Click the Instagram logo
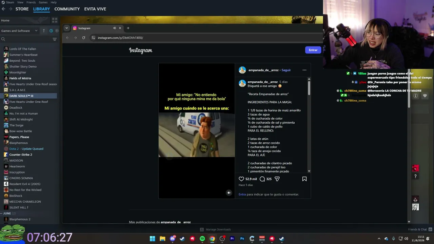The height and width of the screenshot is (244, 434). click(141, 50)
